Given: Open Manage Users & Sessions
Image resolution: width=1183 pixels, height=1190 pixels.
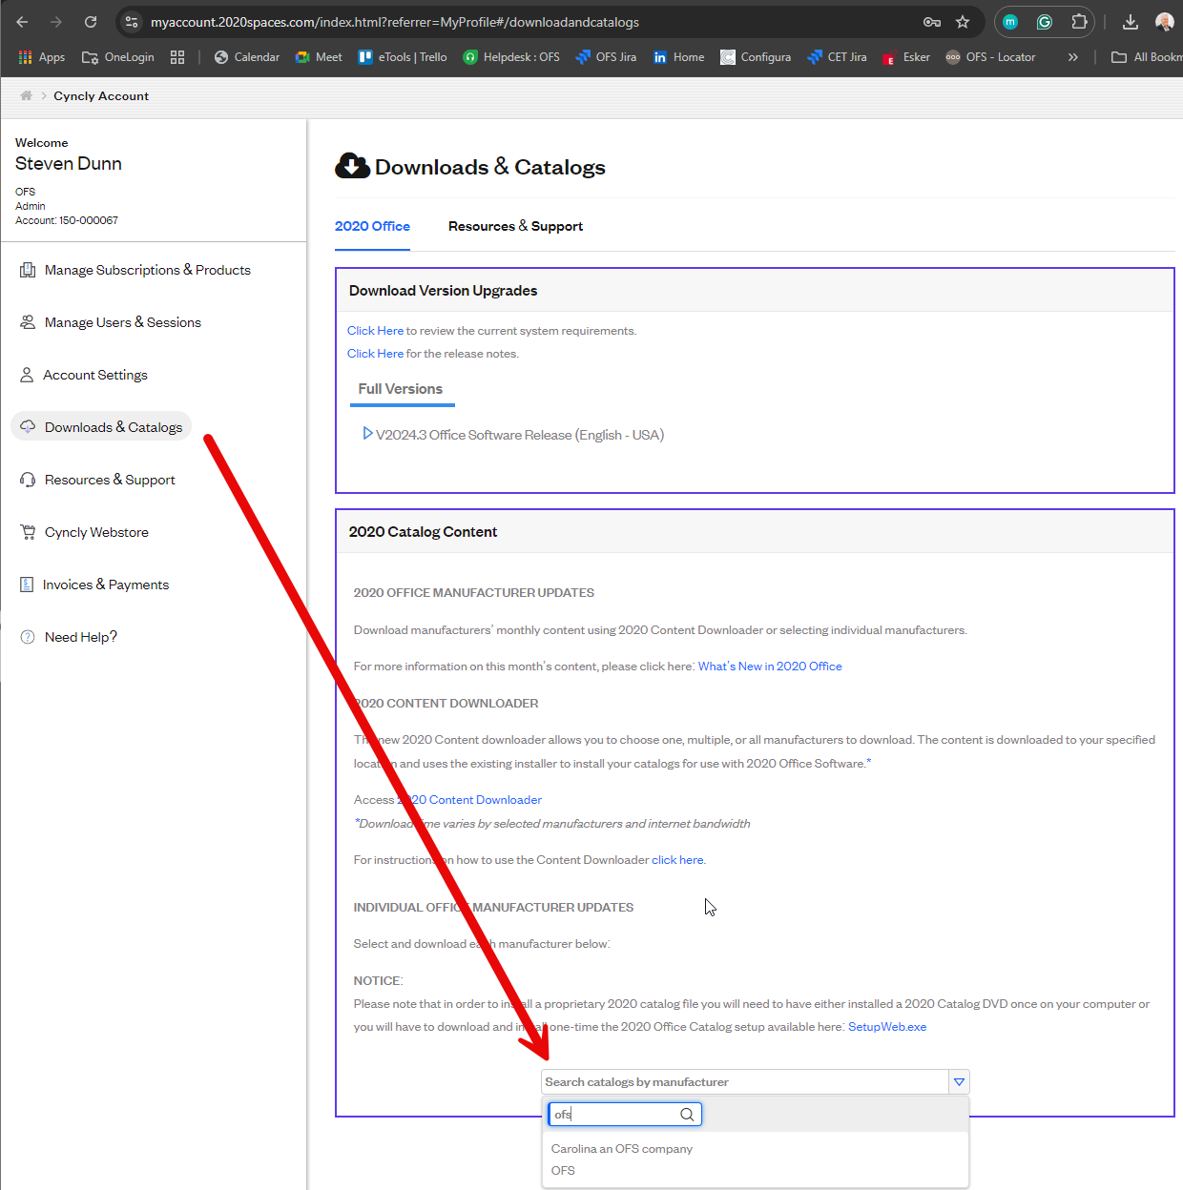Looking at the screenshot, I should coord(111,322).
